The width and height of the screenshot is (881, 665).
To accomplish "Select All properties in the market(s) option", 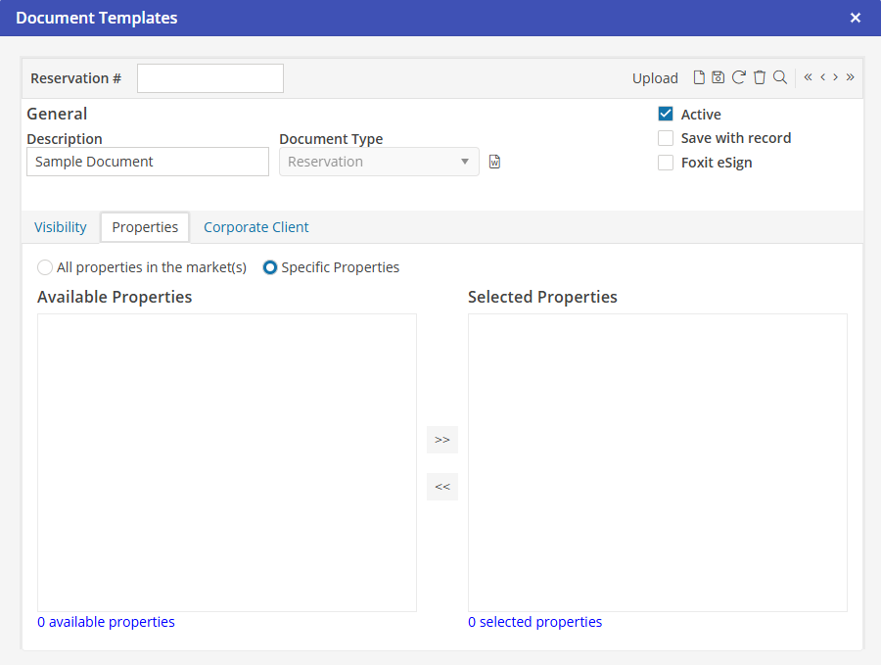I will click(x=45, y=267).
